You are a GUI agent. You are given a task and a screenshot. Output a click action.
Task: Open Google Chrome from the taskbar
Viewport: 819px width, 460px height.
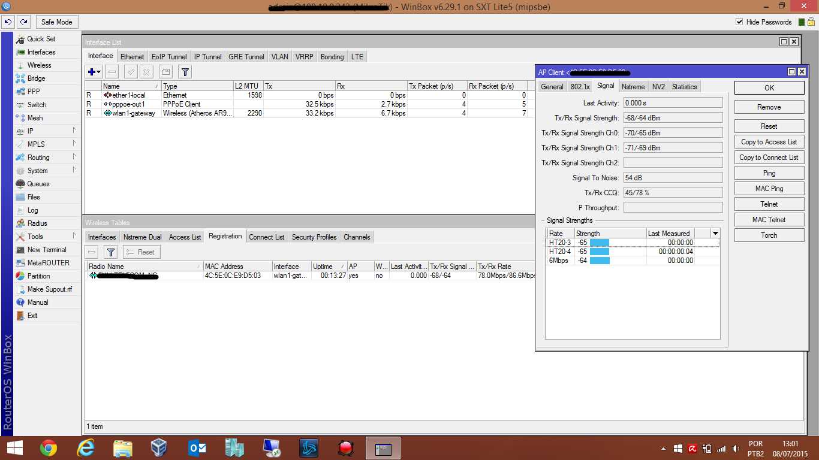(49, 447)
